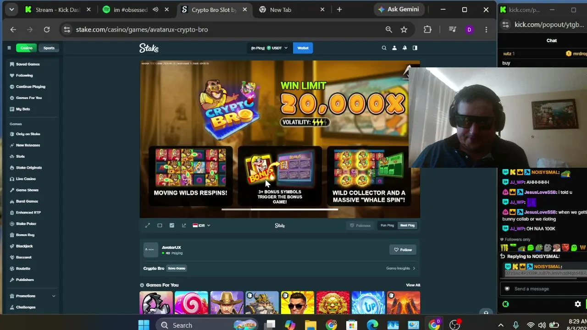The image size is (587, 330).
Task: Open the notifications bell in Stake header
Action: click(404, 48)
